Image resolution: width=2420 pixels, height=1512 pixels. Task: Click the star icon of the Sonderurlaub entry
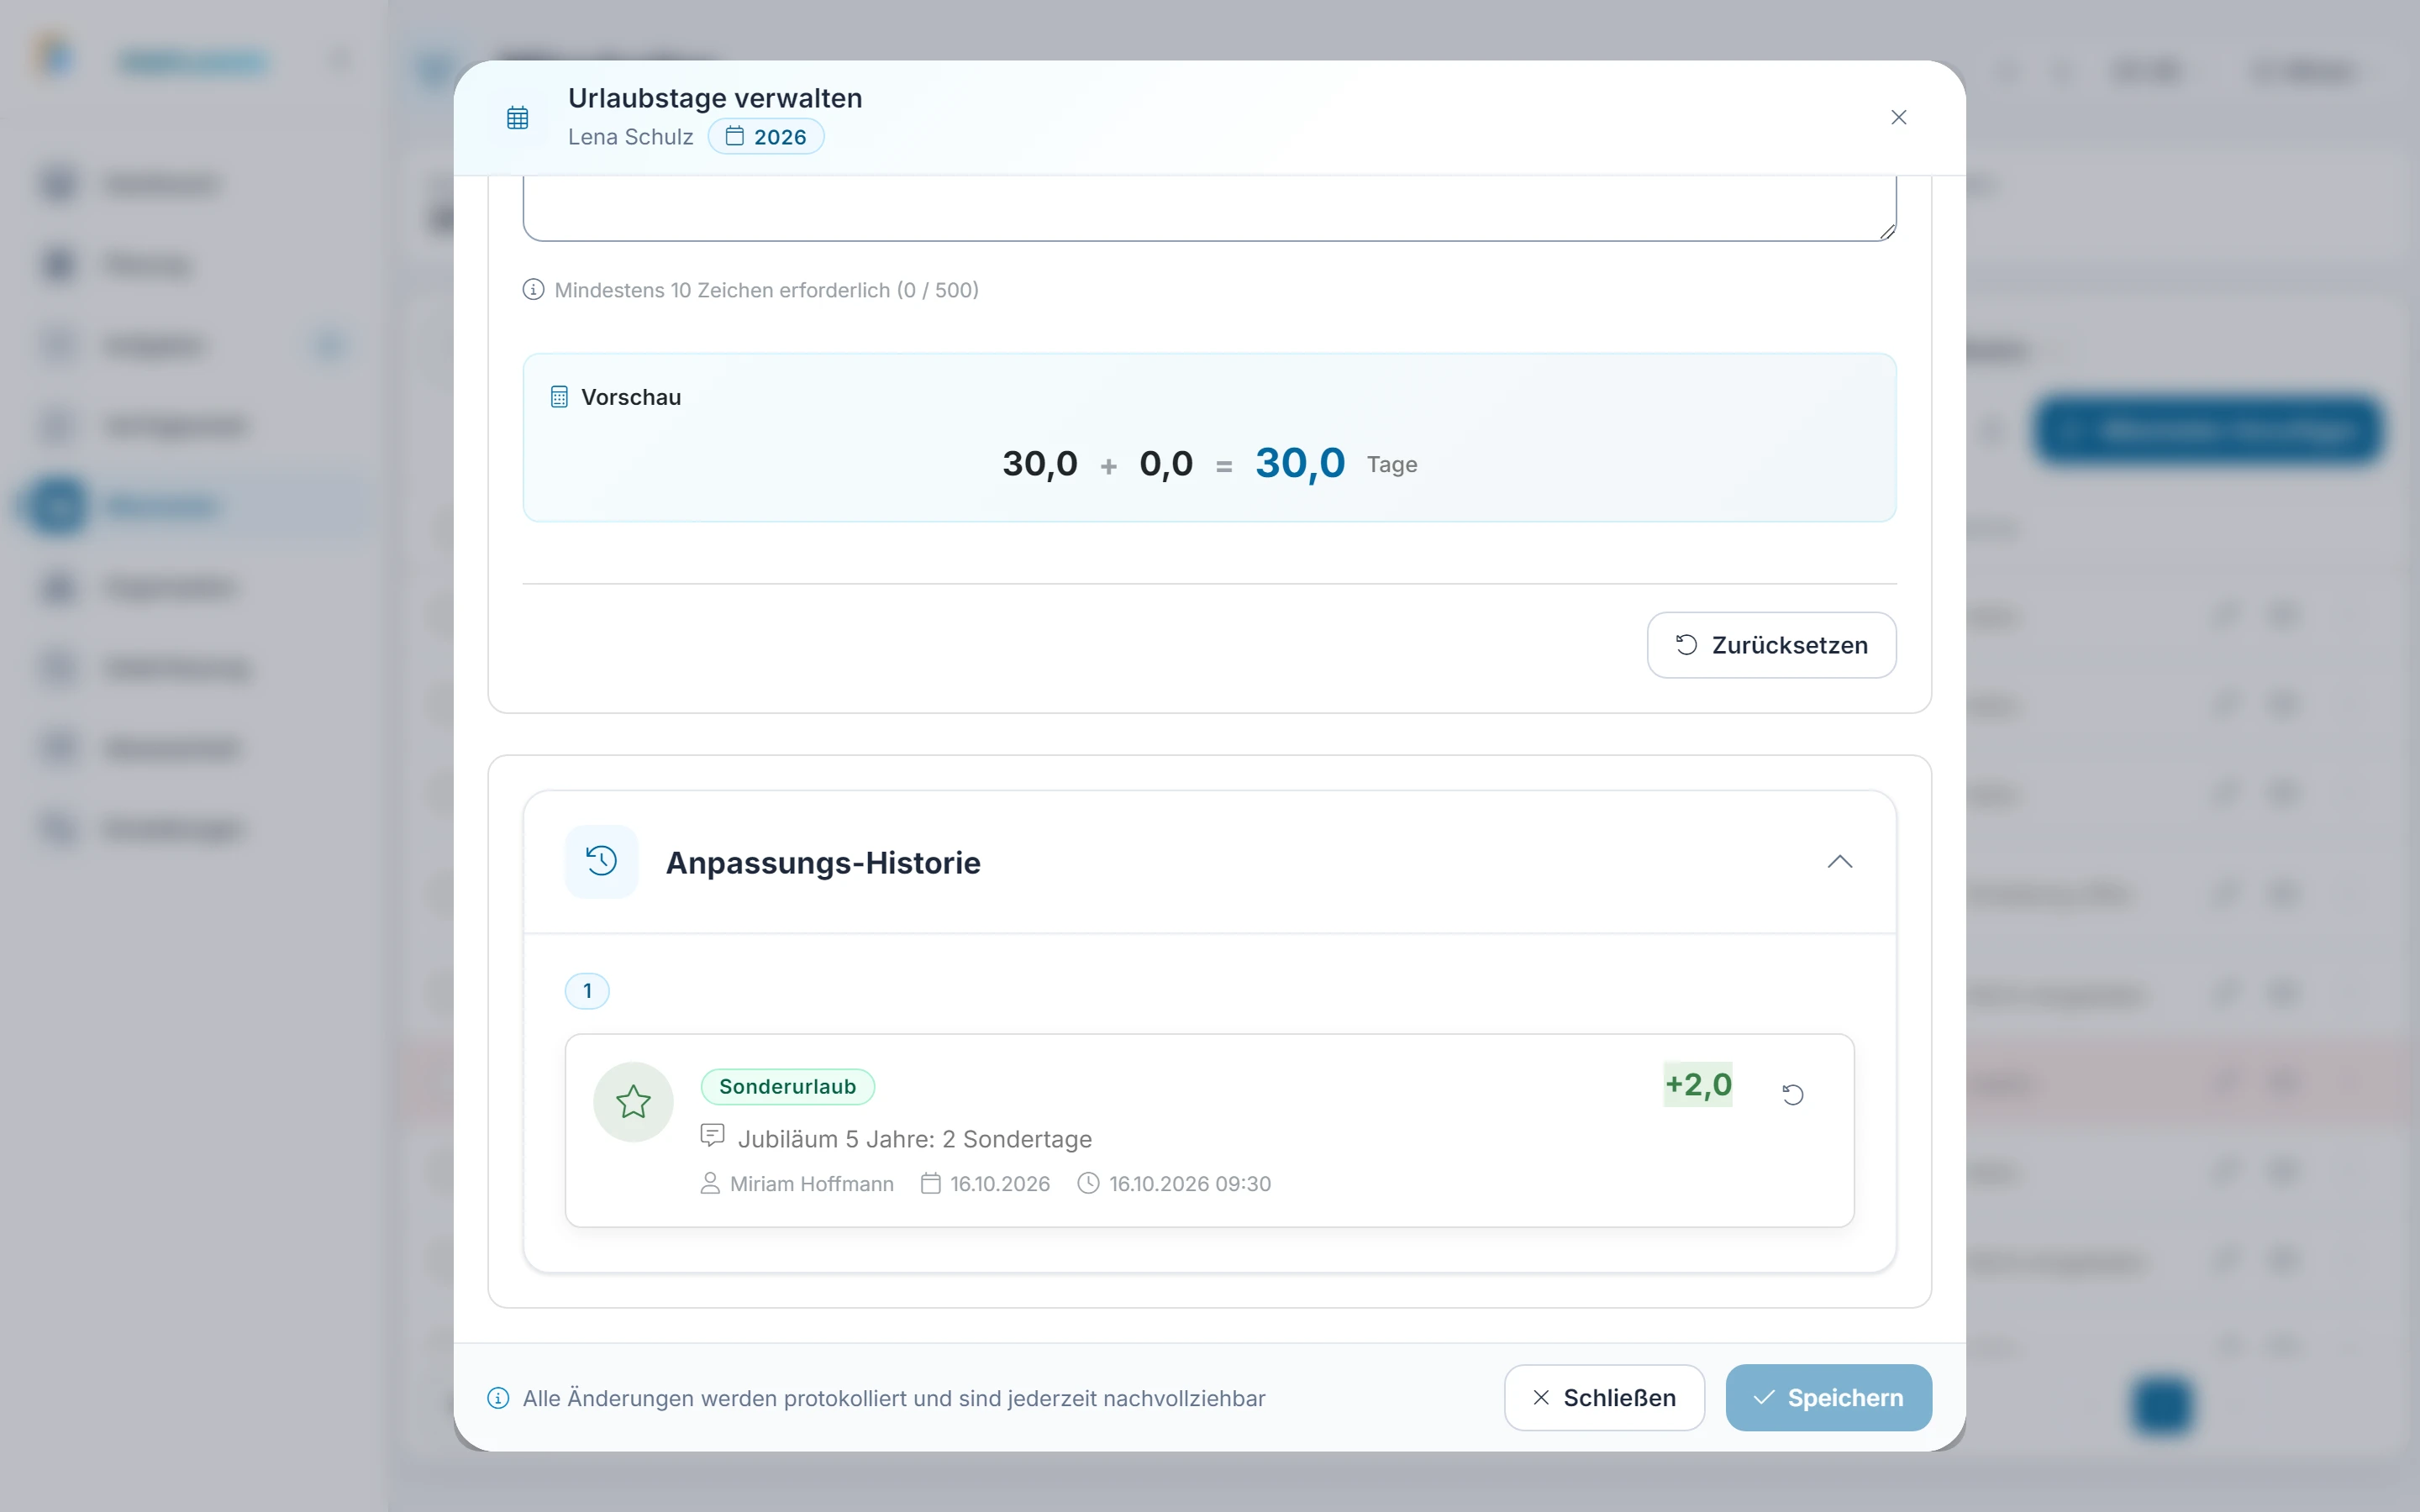point(633,1102)
